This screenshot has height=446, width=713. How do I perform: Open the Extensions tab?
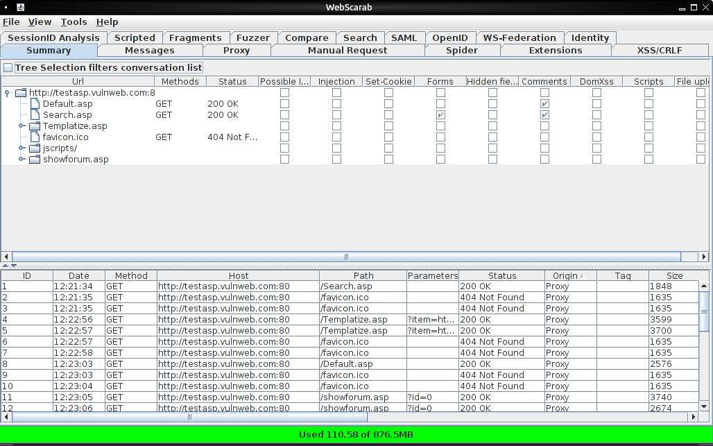click(x=556, y=51)
